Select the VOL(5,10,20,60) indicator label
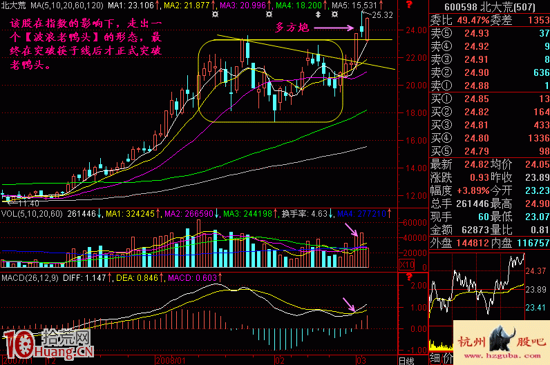The height and width of the screenshot is (365, 550). click(x=32, y=214)
